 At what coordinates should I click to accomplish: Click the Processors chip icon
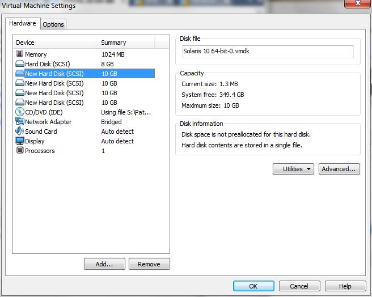[x=20, y=151]
